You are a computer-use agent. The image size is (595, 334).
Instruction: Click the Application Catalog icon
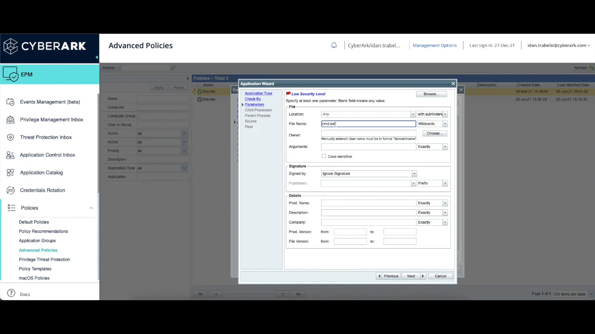10,173
